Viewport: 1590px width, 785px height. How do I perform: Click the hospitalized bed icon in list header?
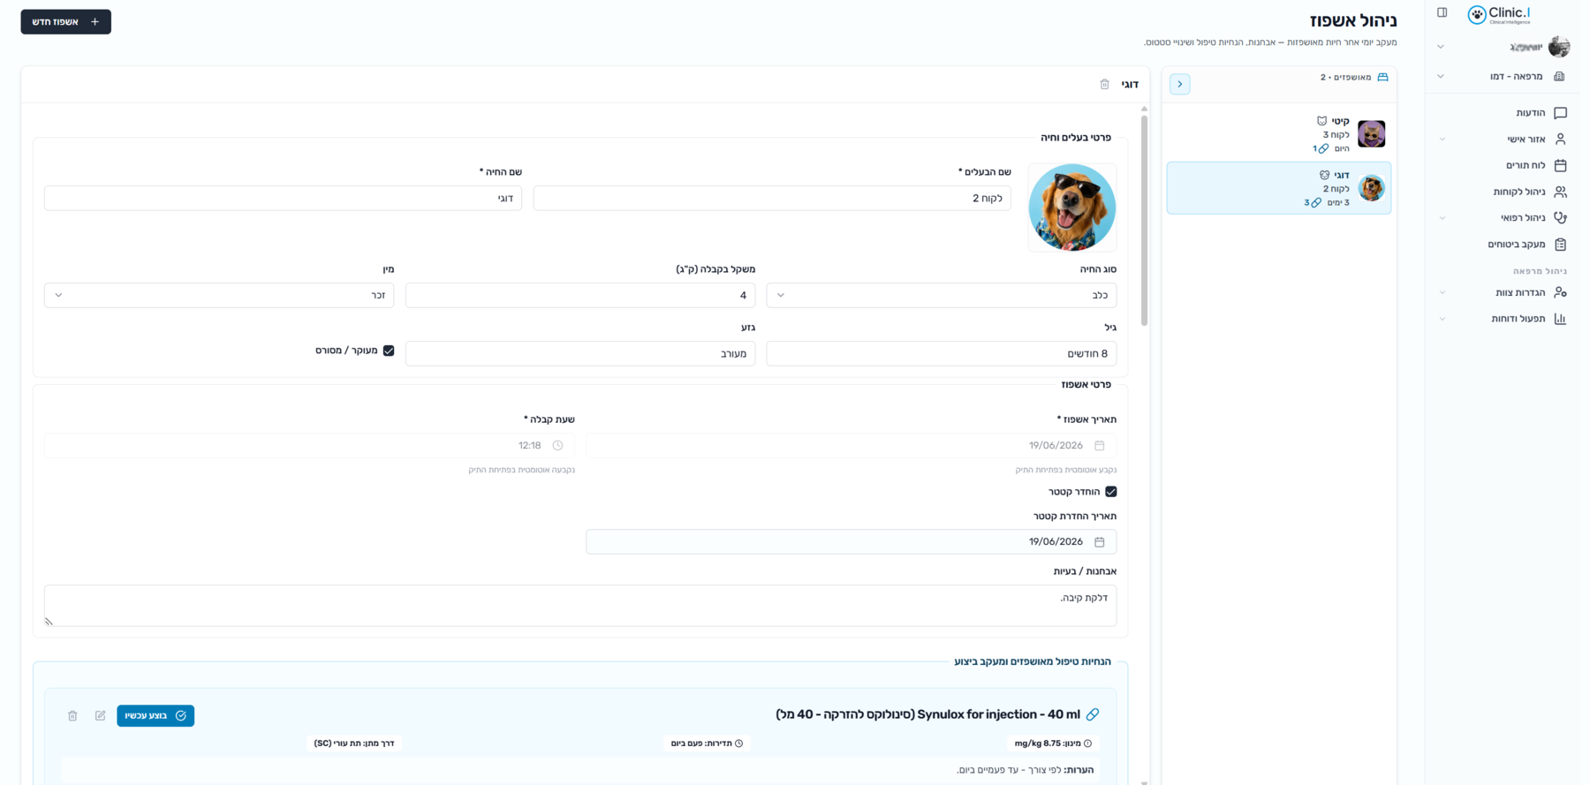(1382, 78)
